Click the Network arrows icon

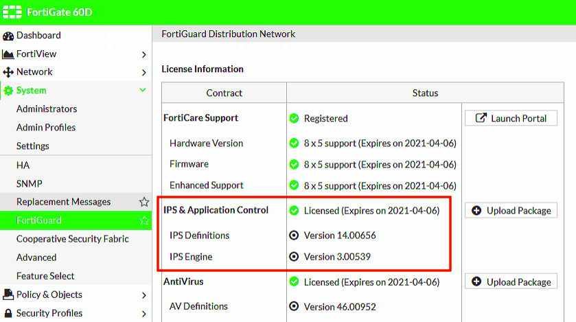(x=8, y=72)
